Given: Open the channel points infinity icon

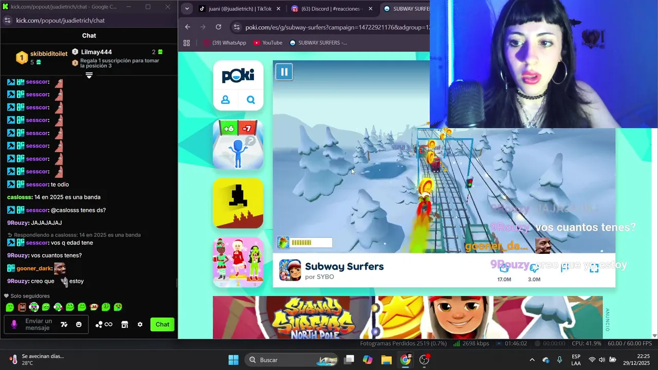Looking at the screenshot, I should 104,324.
